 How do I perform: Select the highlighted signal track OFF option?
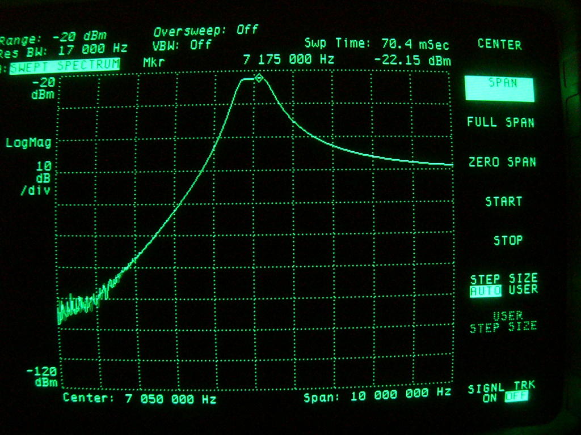516,397
